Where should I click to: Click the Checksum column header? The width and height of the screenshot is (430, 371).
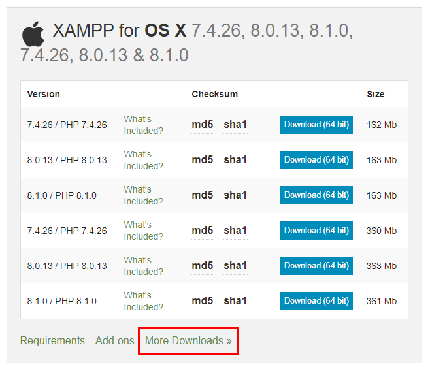215,94
